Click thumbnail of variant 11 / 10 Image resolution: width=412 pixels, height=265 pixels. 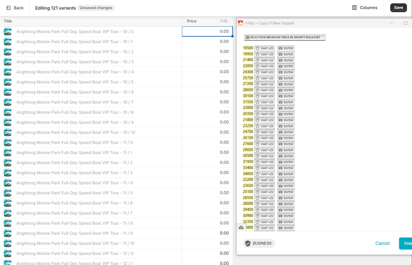[x=8, y=243]
